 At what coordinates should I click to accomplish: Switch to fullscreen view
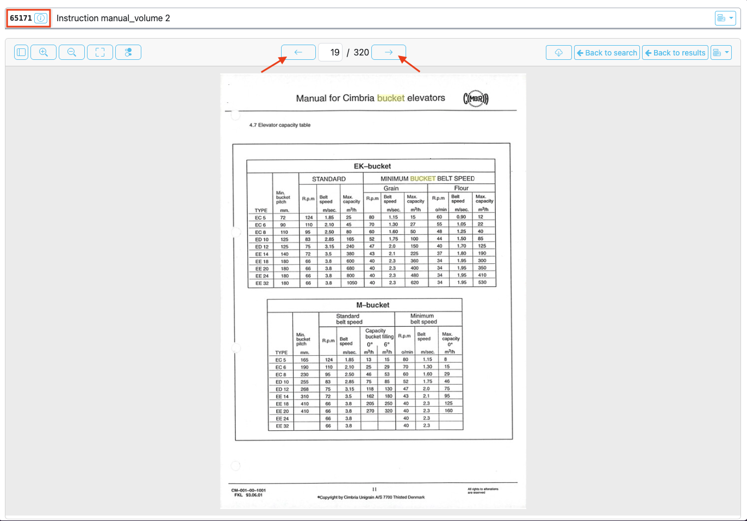click(x=100, y=52)
